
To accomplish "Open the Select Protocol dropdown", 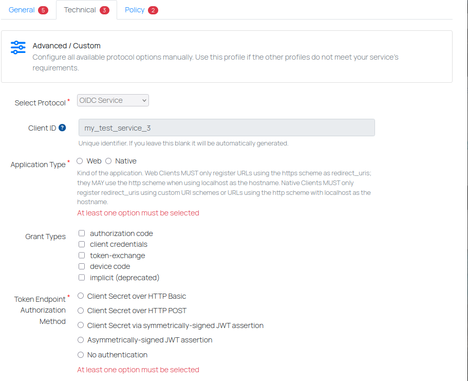I will [113, 100].
